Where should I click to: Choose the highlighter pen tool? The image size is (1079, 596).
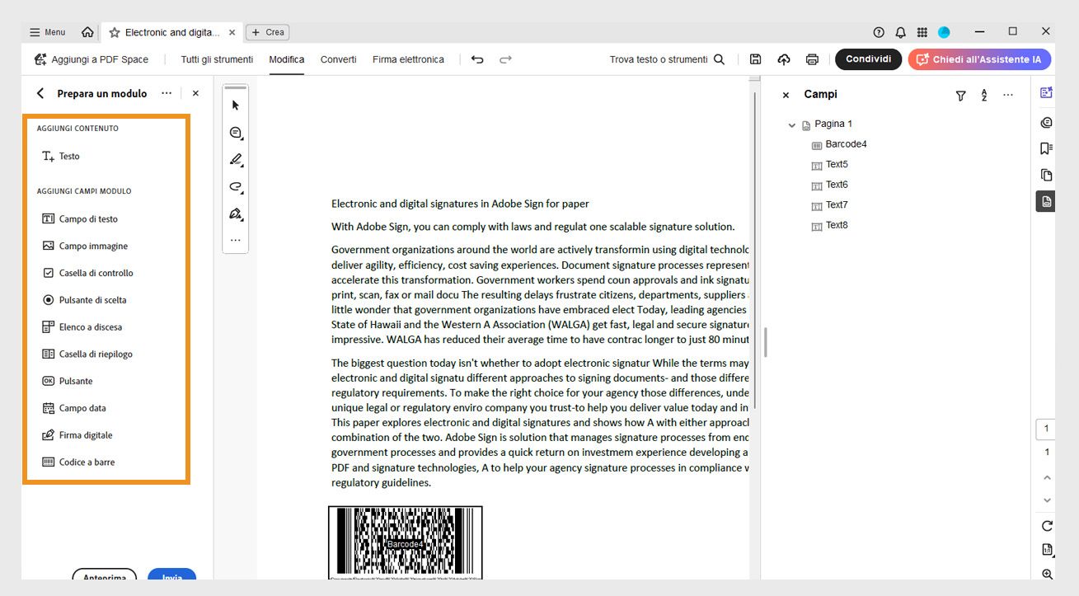click(236, 160)
